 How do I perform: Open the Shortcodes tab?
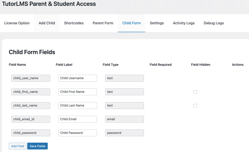click(x=74, y=23)
